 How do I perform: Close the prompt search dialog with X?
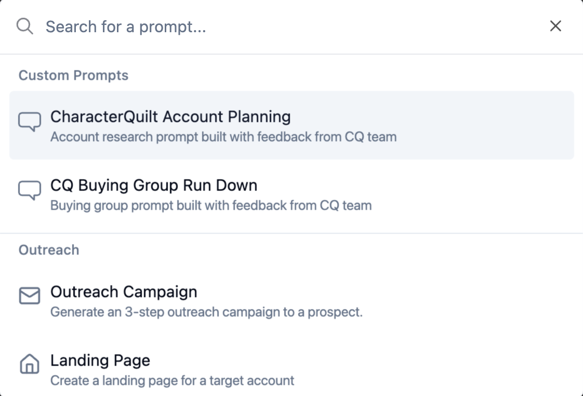555,26
